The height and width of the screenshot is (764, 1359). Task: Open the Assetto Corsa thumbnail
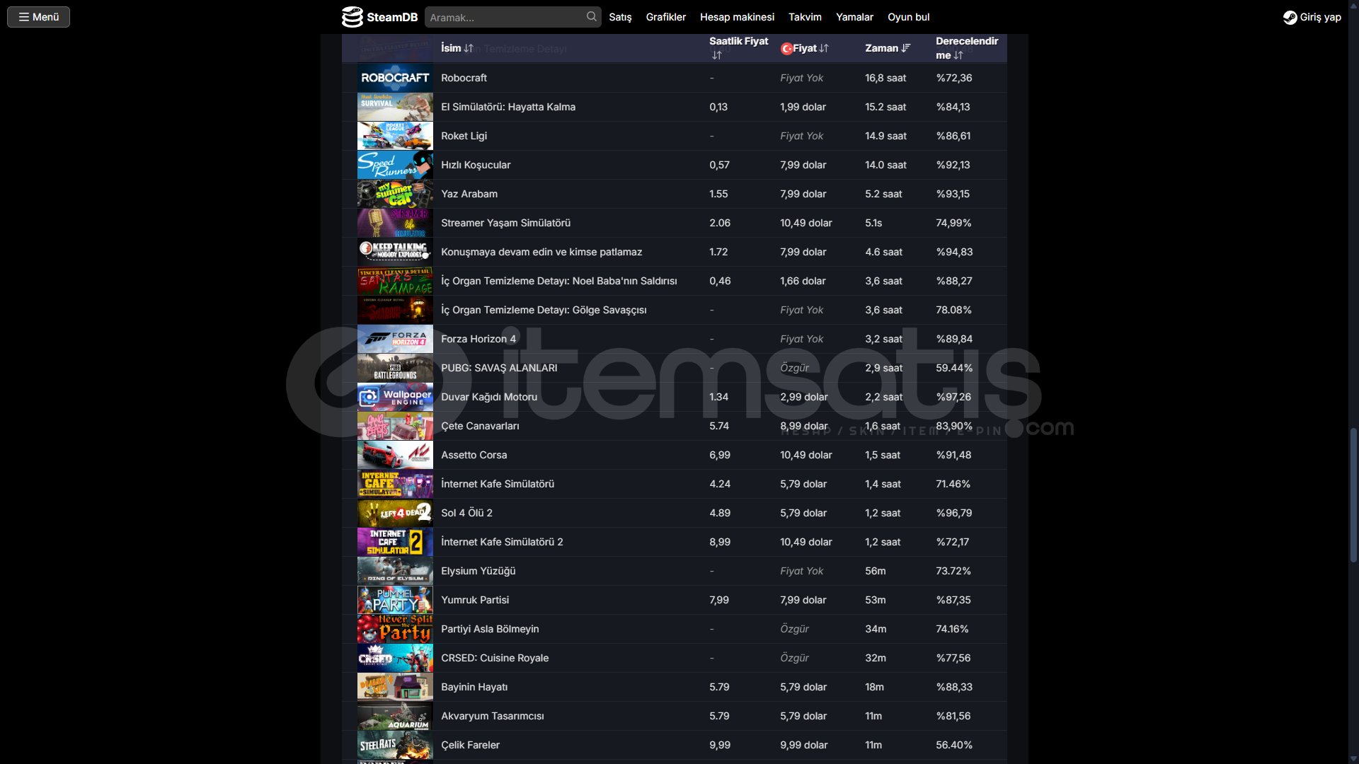pyautogui.click(x=395, y=455)
